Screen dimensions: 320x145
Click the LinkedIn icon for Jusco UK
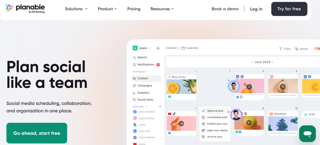coord(135,131)
